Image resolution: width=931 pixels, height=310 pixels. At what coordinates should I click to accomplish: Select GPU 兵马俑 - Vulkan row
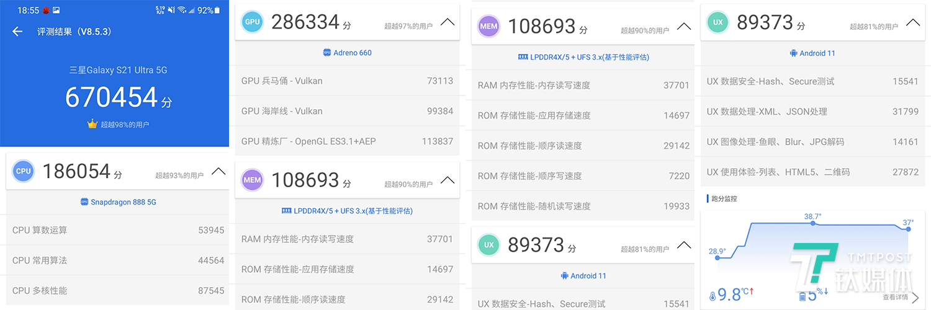(347, 81)
